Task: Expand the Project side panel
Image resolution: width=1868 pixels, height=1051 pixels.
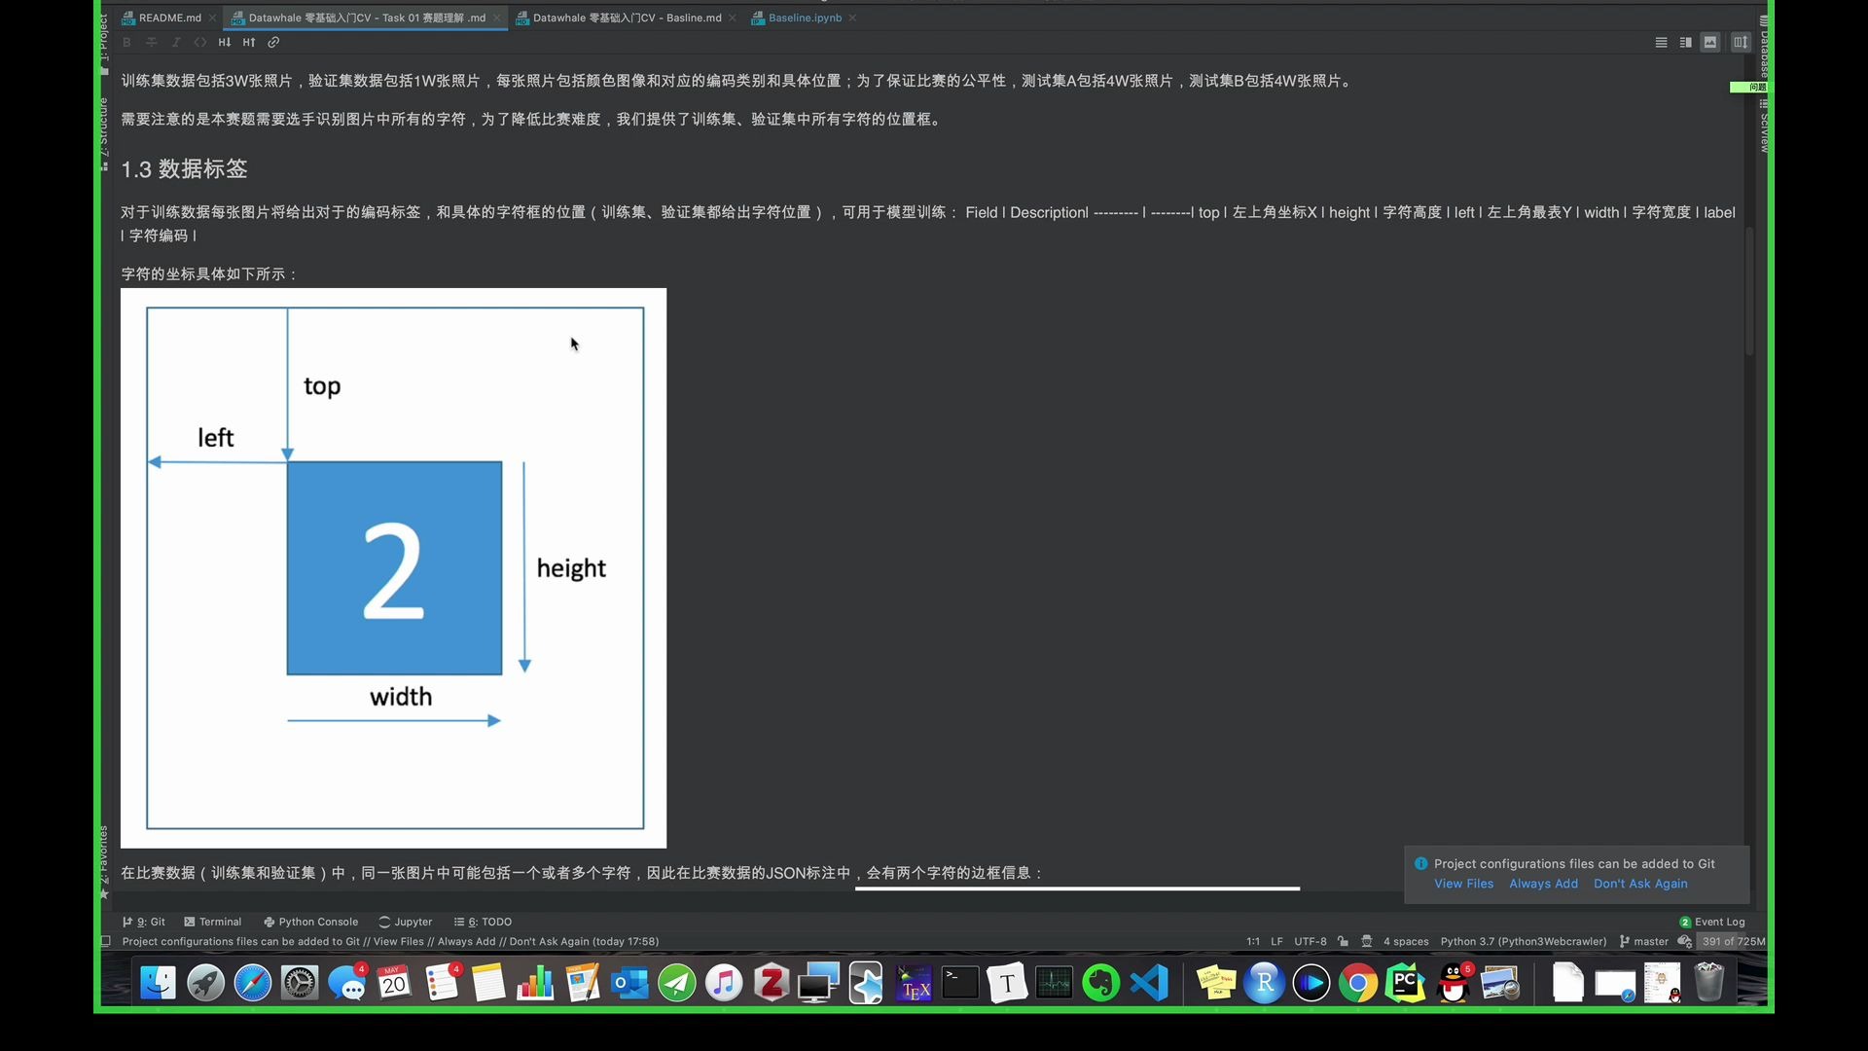Action: pos(103,43)
